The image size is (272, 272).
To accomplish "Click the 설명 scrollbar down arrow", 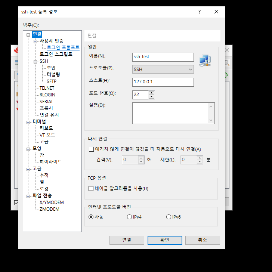I will (211, 120).
